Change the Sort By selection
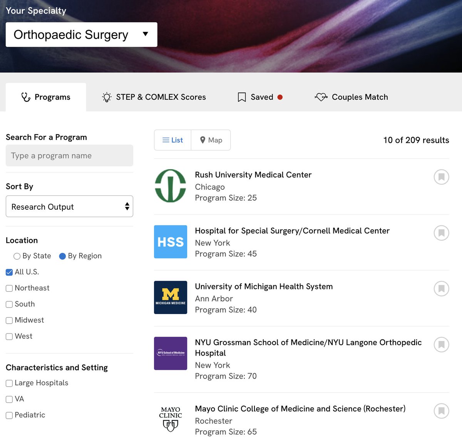The height and width of the screenshot is (441, 462). 69,207
